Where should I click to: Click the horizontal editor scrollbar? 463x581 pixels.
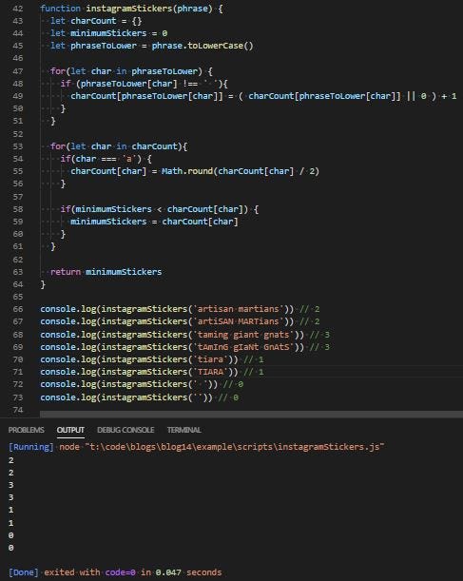tap(251, 414)
